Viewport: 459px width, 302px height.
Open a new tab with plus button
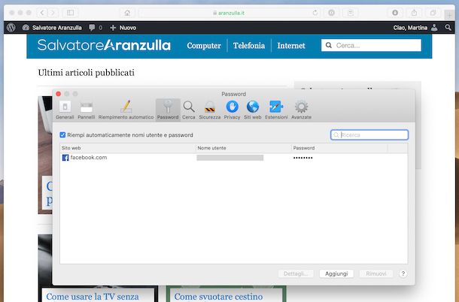[449, 15]
